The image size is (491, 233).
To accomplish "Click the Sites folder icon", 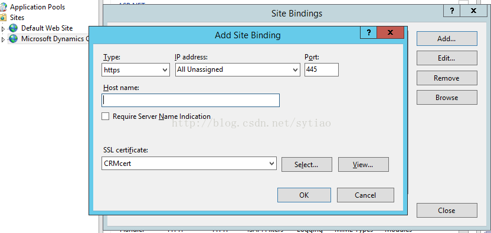I will coord(3,18).
